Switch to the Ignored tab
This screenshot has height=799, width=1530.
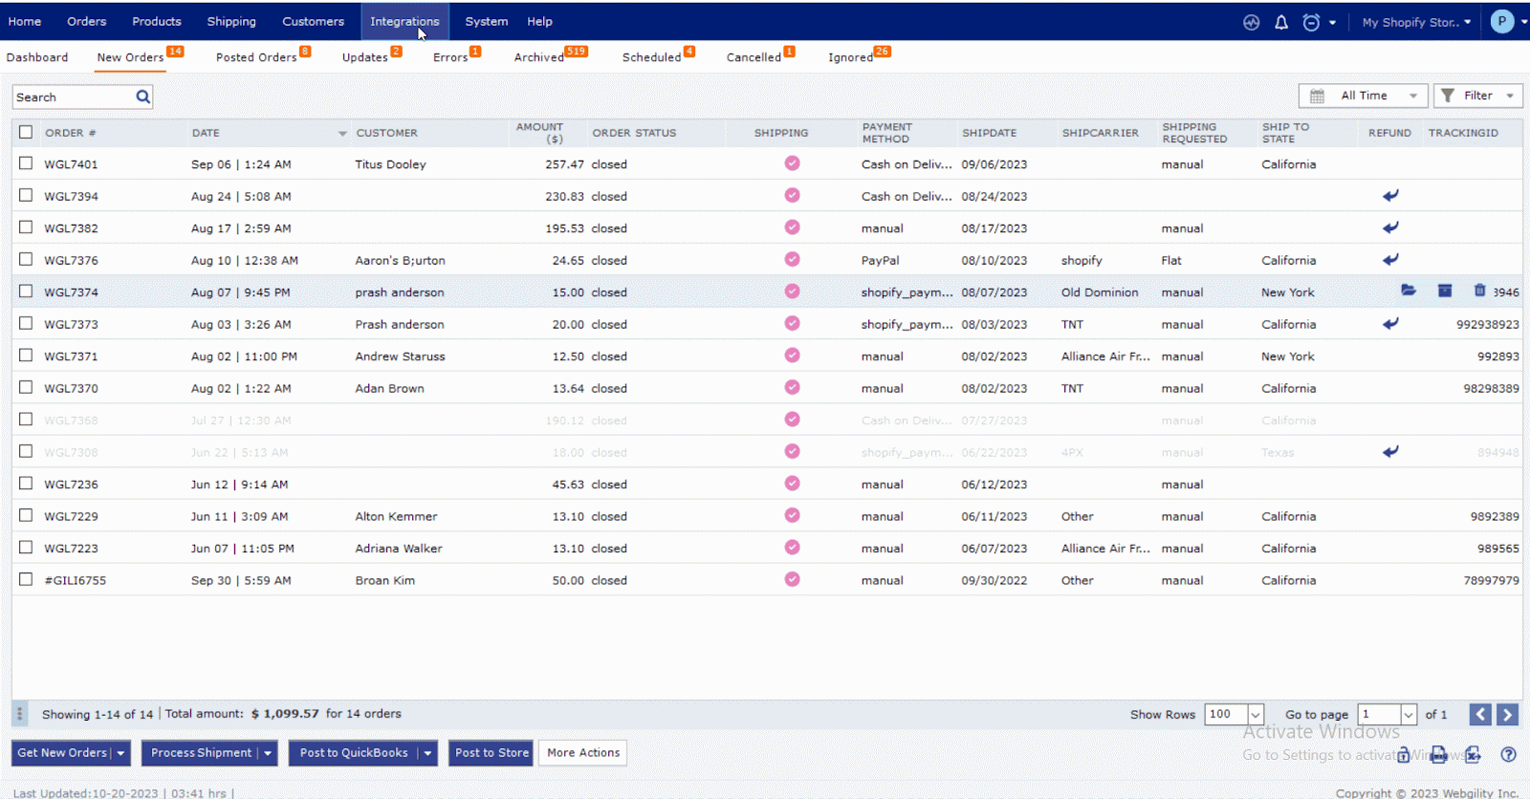tap(850, 57)
